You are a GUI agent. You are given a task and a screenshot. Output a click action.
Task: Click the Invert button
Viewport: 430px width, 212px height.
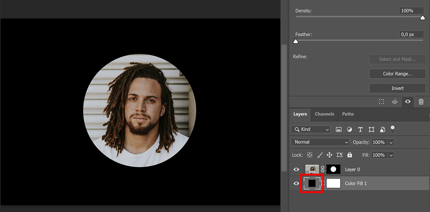pos(397,88)
